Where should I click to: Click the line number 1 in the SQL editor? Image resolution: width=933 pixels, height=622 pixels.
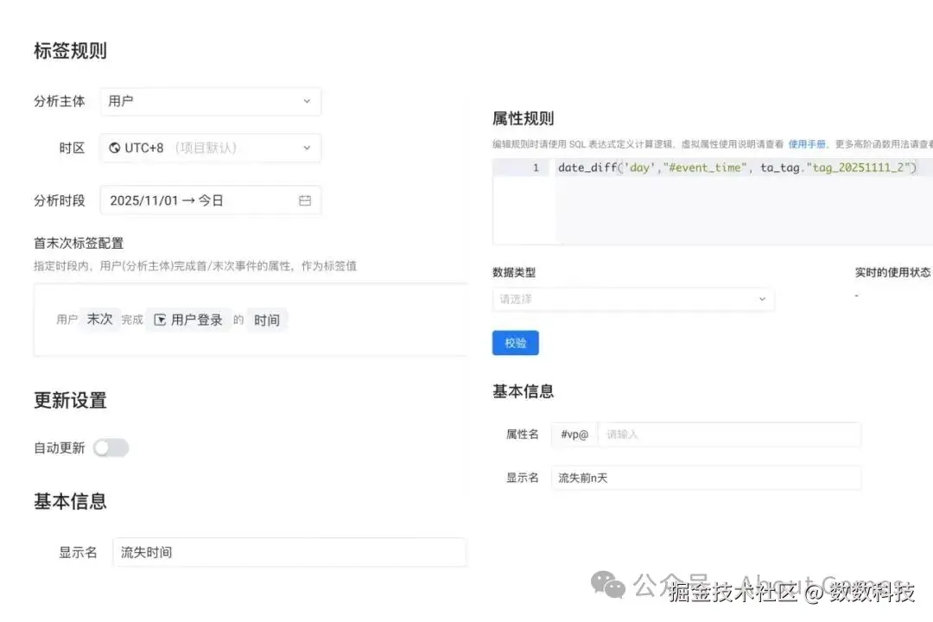(x=536, y=168)
